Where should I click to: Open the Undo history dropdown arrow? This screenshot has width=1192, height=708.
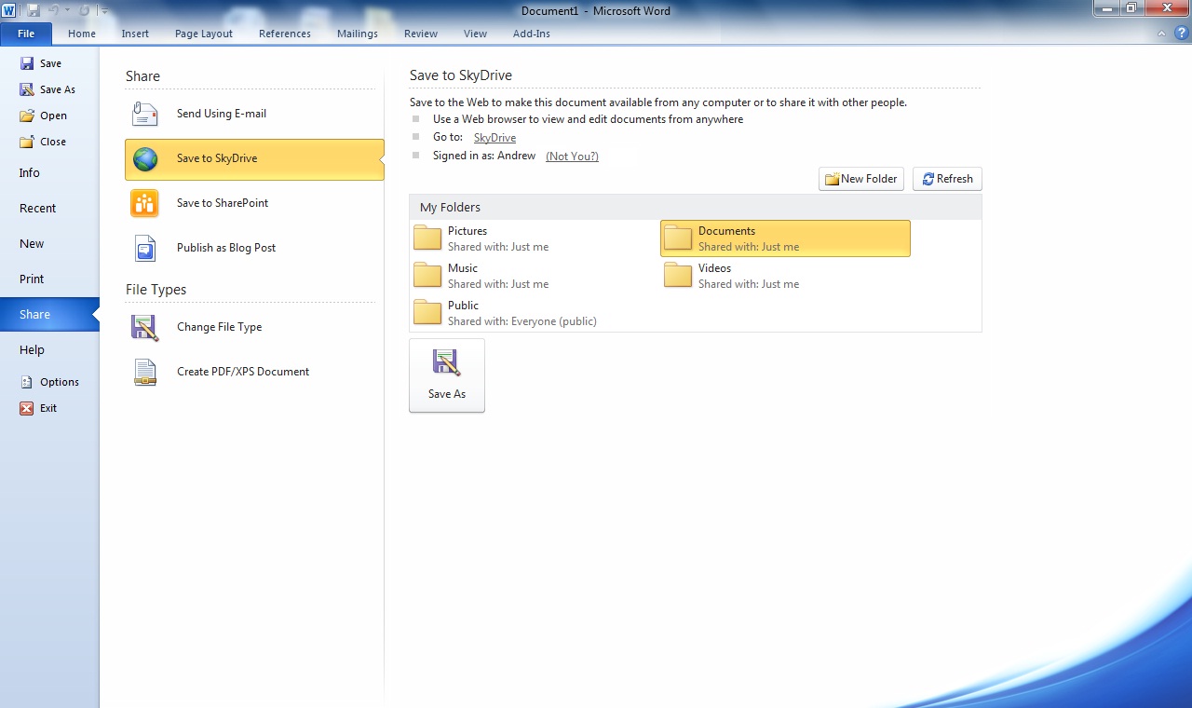click(x=67, y=10)
